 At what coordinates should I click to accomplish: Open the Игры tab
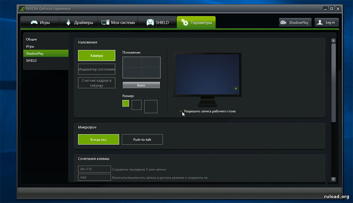(x=40, y=22)
